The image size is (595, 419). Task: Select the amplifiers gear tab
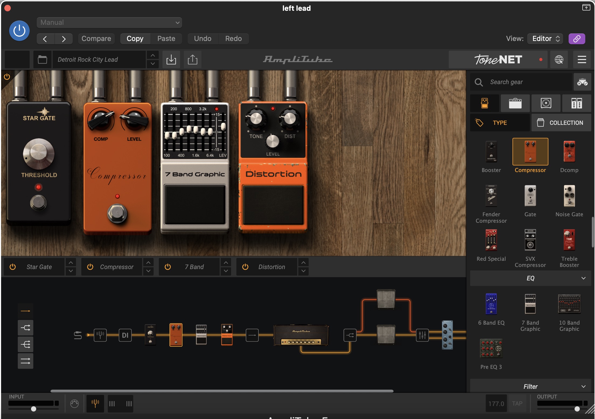pos(515,103)
